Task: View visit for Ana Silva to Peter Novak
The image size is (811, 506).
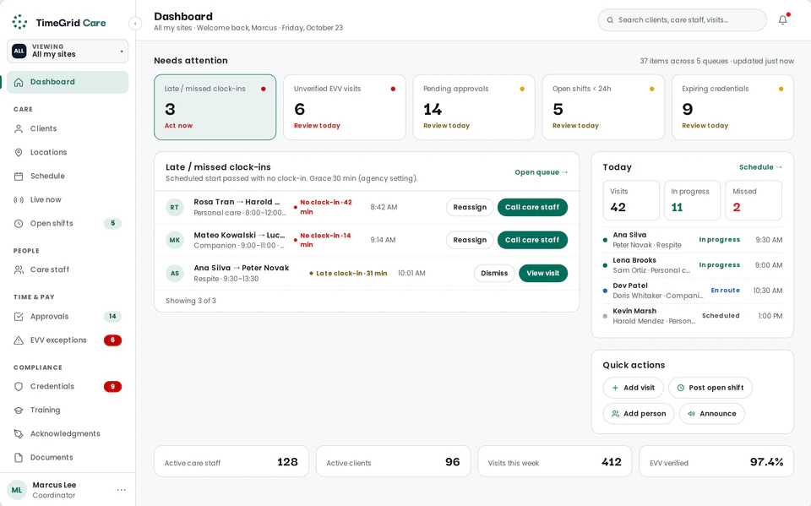Action: [542, 273]
